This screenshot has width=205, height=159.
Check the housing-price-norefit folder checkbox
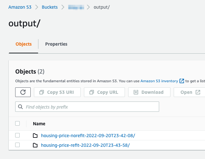point(17,135)
